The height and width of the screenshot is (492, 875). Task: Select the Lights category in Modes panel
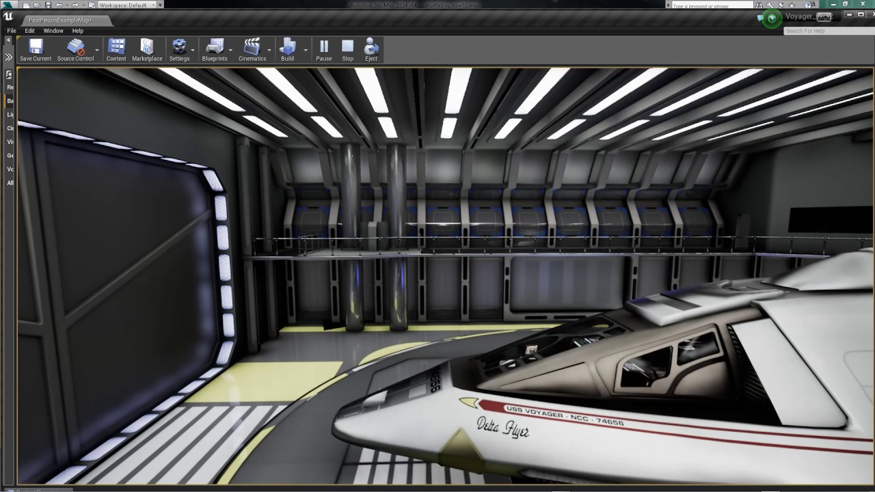coord(10,115)
